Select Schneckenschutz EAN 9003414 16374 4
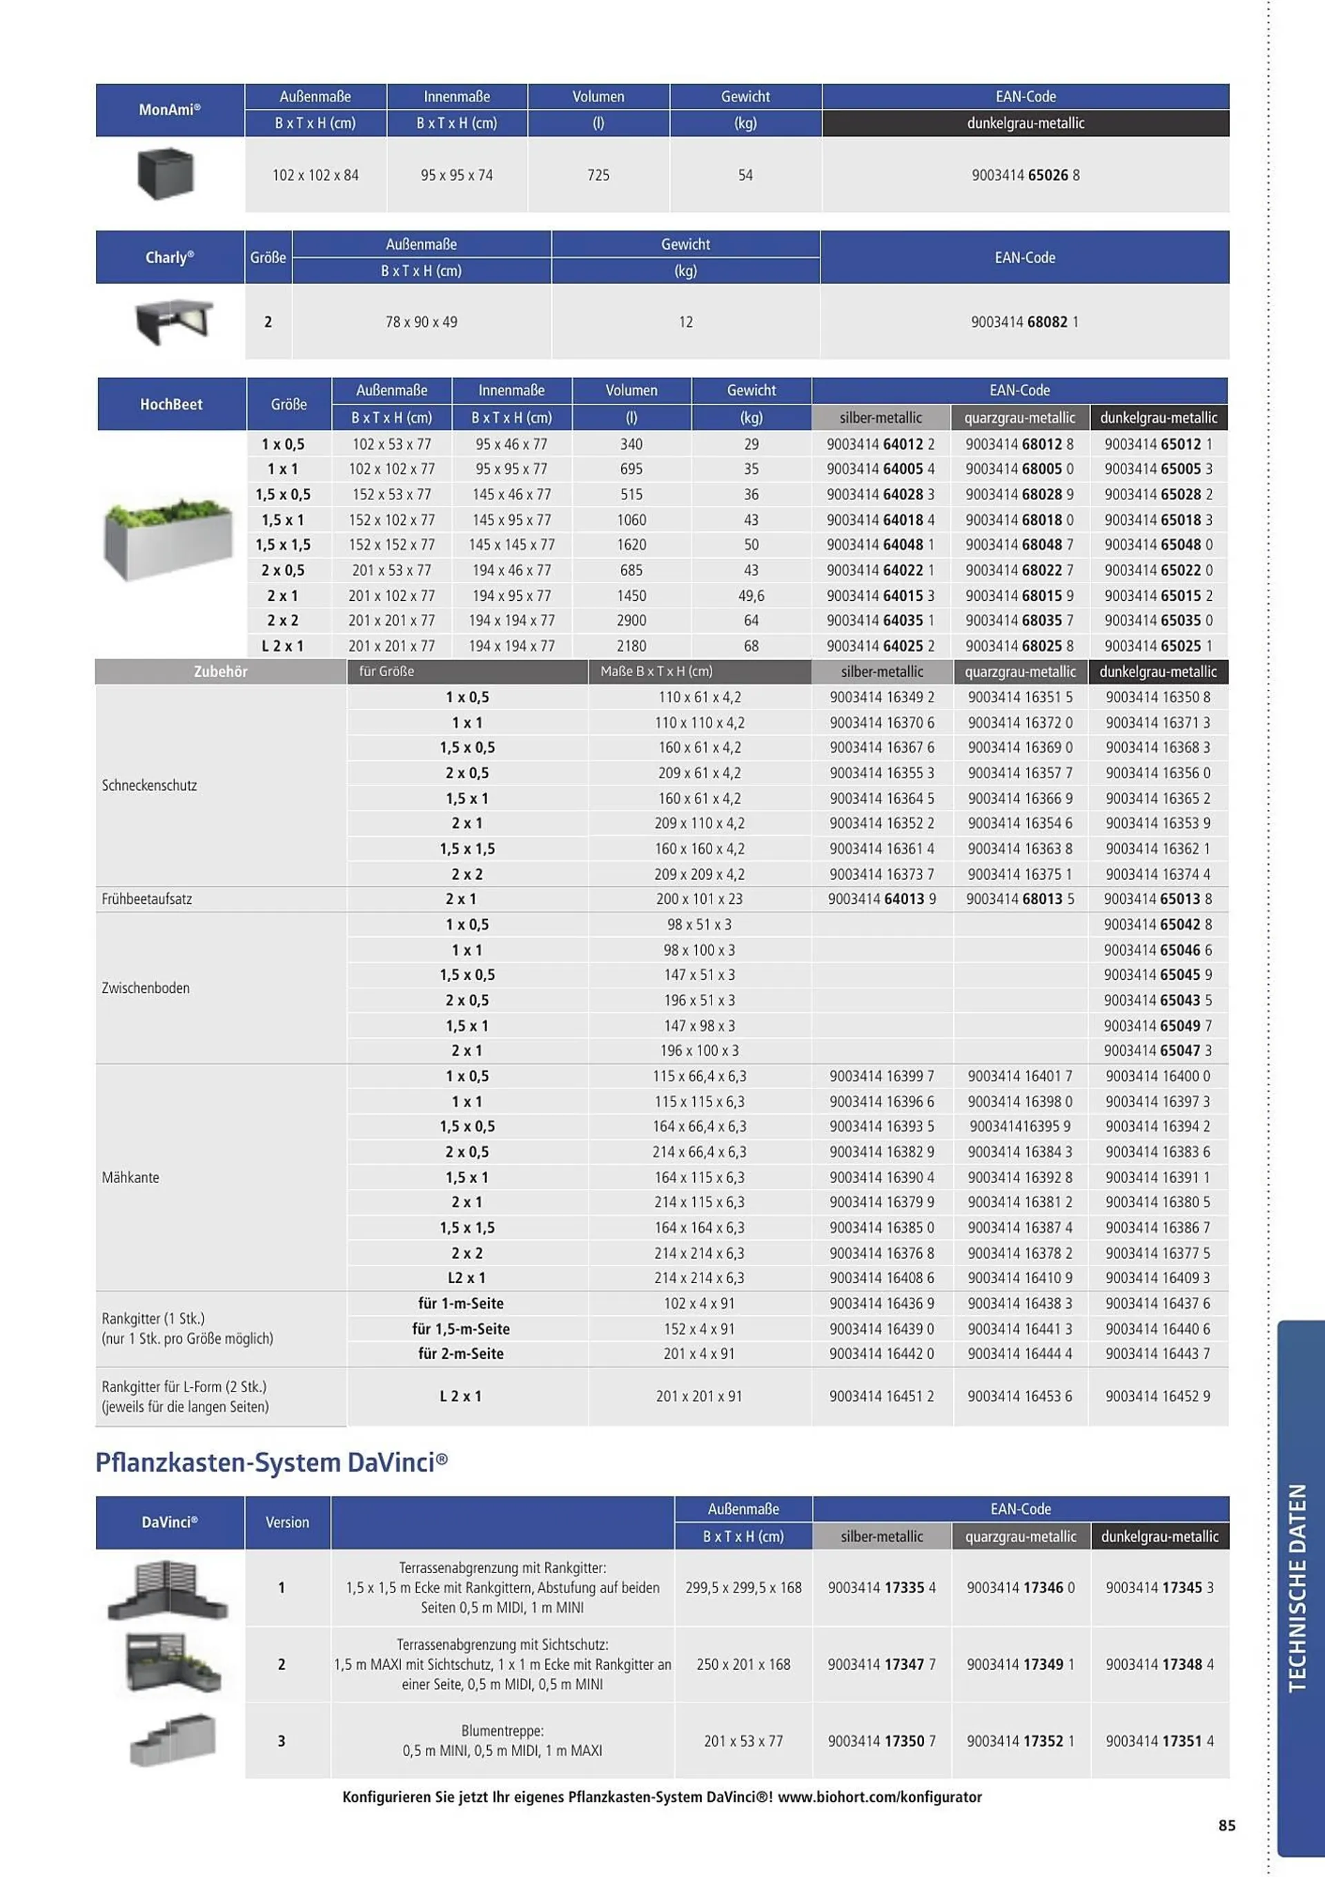1325x1877 pixels. pos(1159,874)
